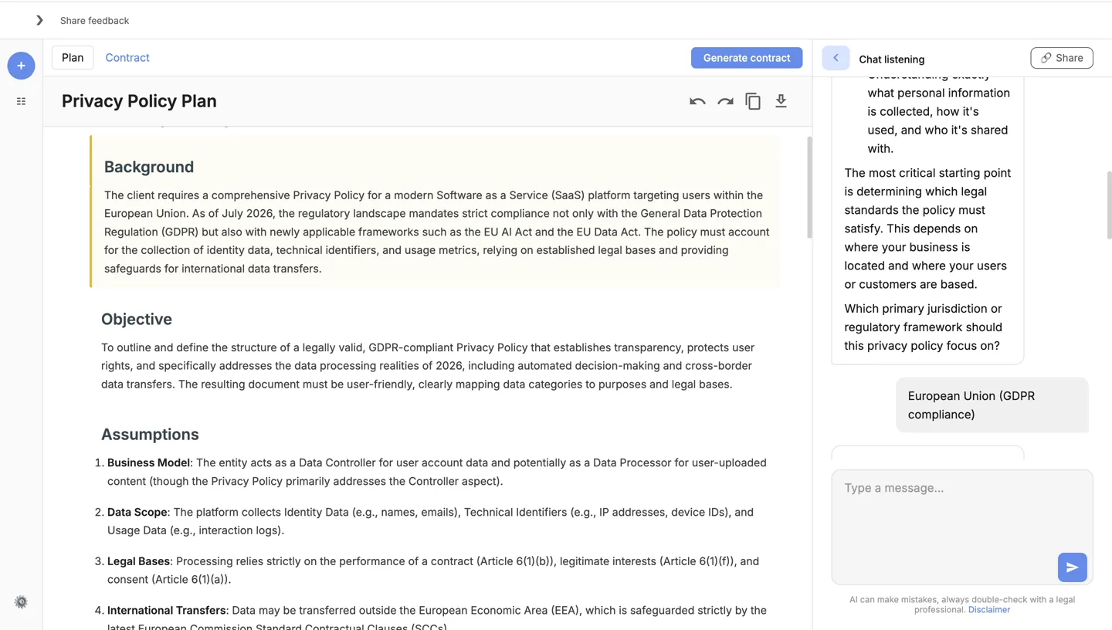Open settings gear in the sidebar
This screenshot has height=630, width=1112.
click(x=21, y=601)
